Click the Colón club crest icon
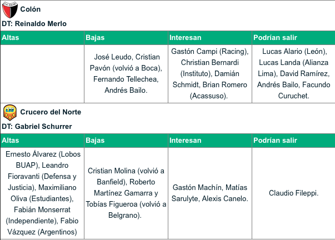The height and width of the screenshot is (240, 335). [x=10, y=9]
